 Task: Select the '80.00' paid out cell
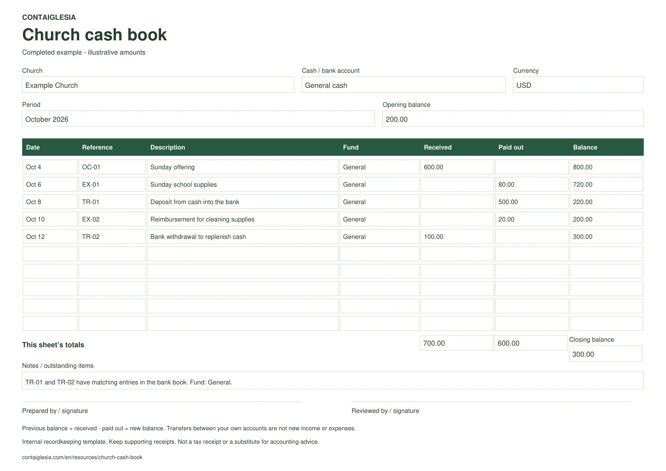click(532, 185)
